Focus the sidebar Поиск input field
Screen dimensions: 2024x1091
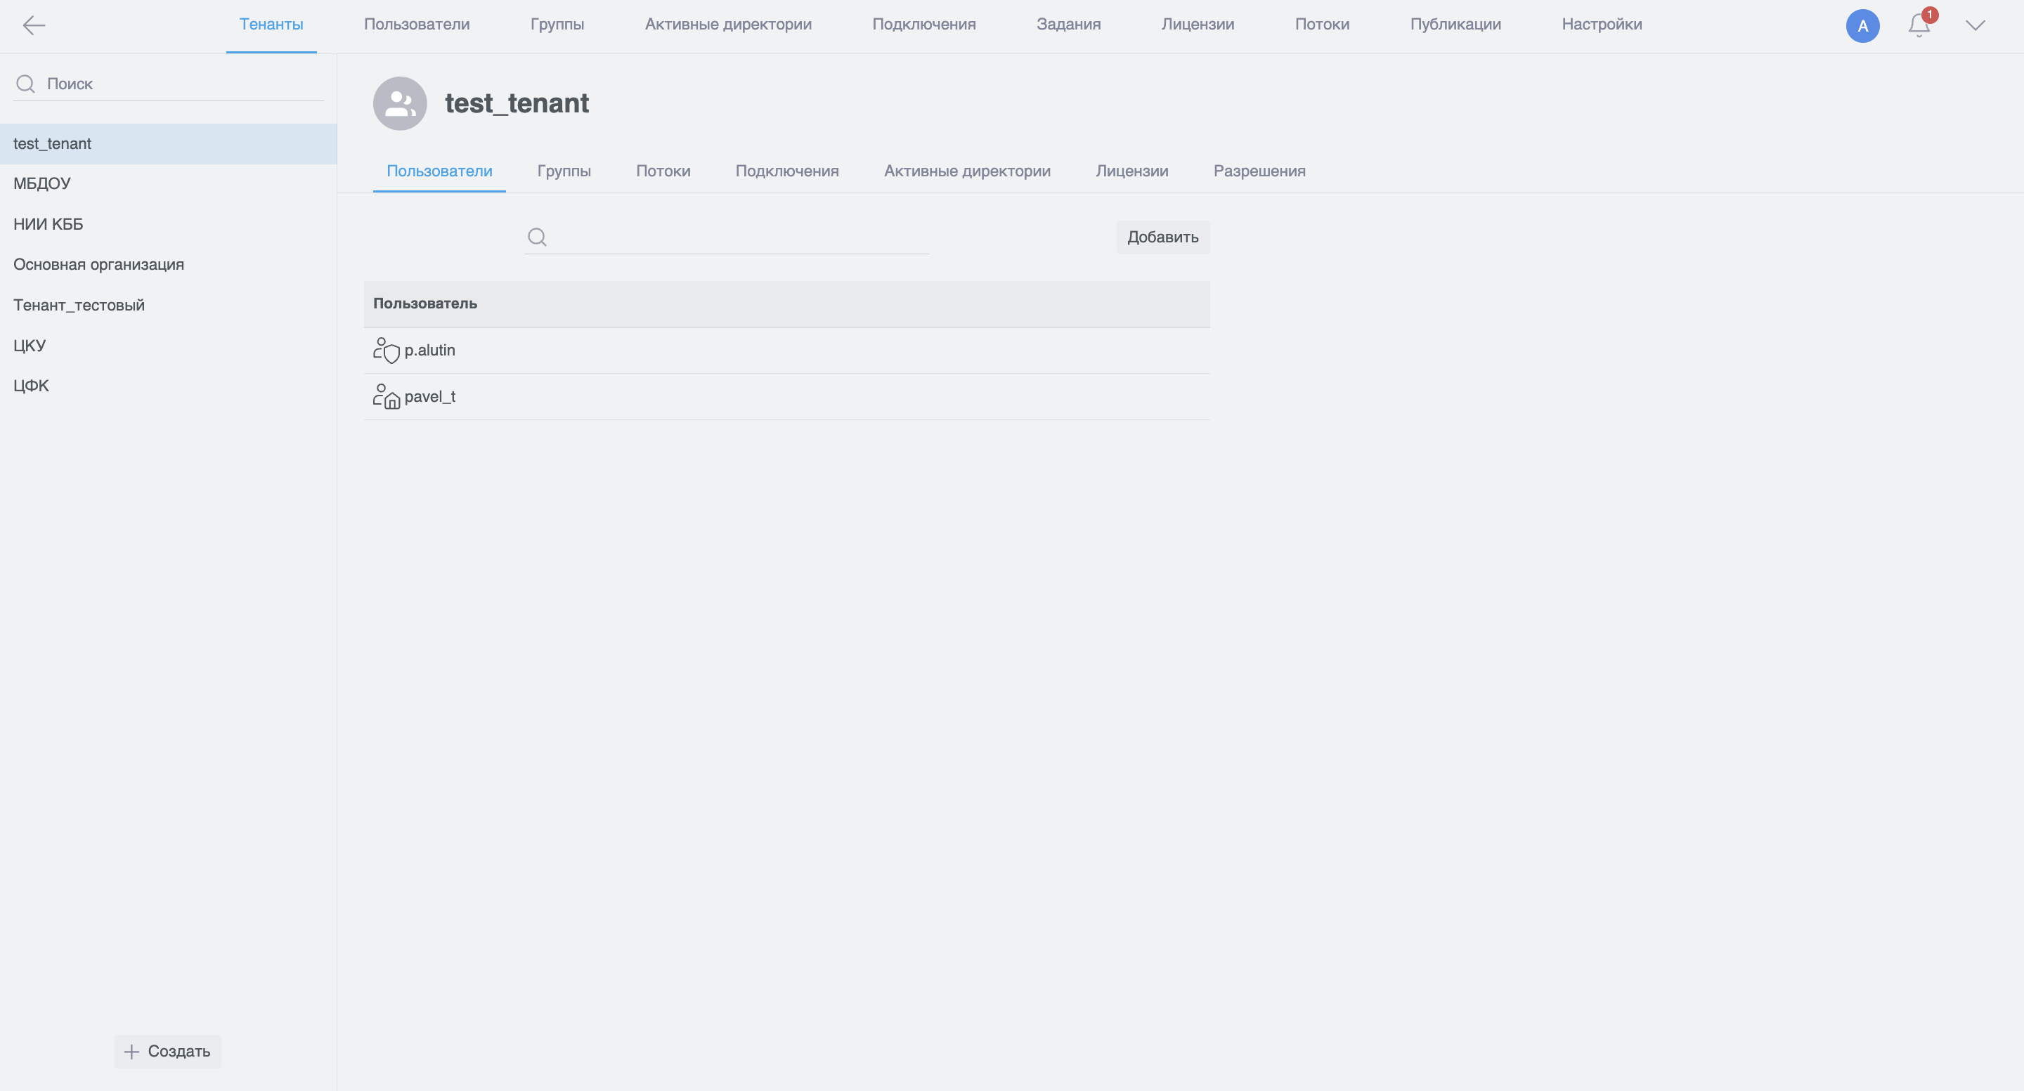[x=181, y=84]
